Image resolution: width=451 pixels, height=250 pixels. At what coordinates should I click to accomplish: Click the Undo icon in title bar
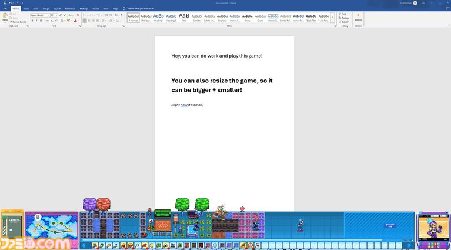(10, 3)
